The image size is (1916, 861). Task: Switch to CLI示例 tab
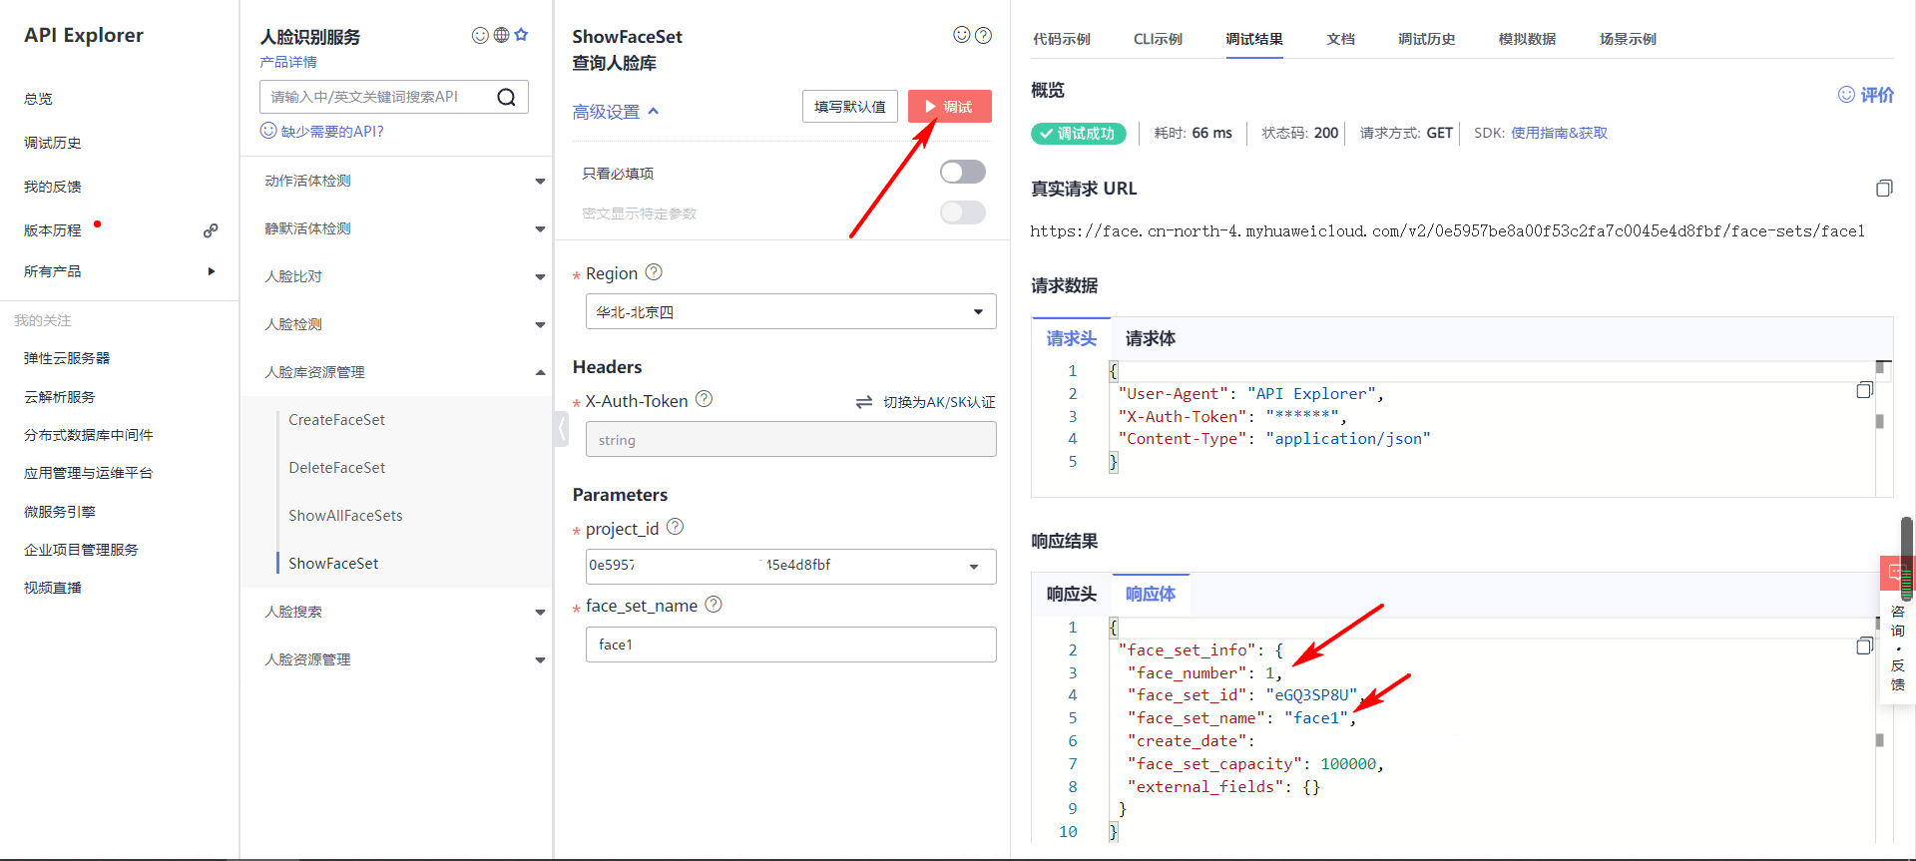pyautogui.click(x=1158, y=39)
